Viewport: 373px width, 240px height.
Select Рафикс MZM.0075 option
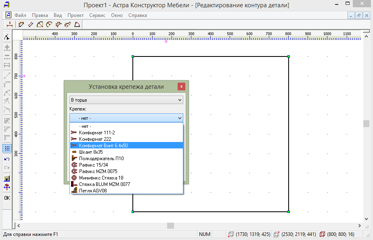click(x=126, y=171)
